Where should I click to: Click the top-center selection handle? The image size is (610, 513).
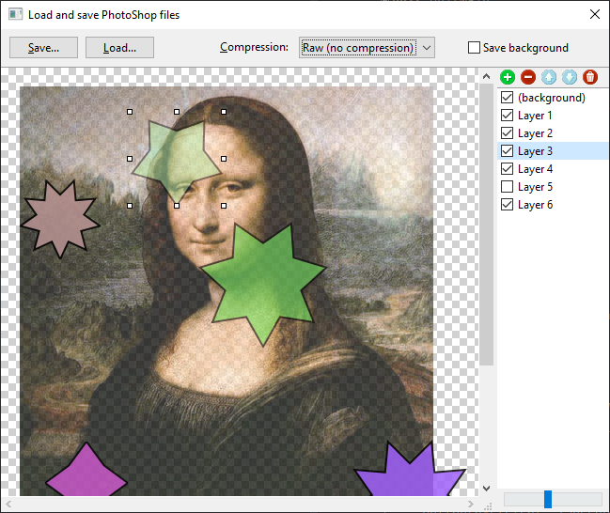tap(177, 112)
